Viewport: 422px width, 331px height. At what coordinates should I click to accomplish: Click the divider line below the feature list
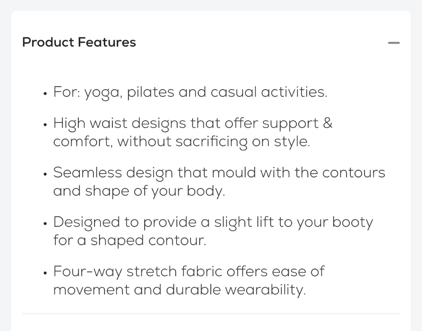click(x=211, y=314)
